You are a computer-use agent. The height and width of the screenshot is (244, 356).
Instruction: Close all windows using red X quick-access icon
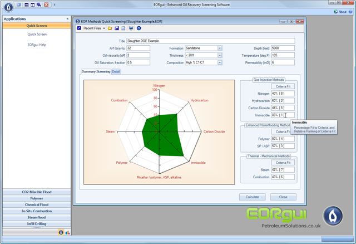(x=46, y=4)
